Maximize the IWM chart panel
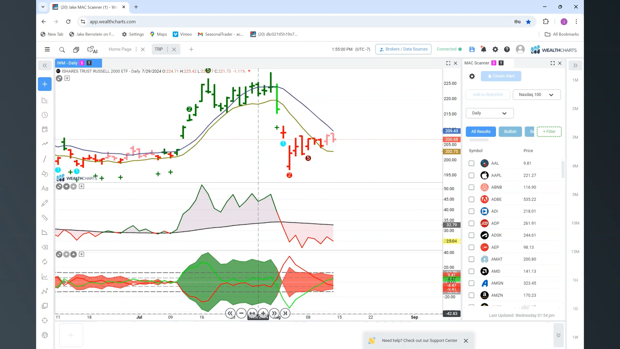This screenshot has height=349, width=620. tap(448, 63)
